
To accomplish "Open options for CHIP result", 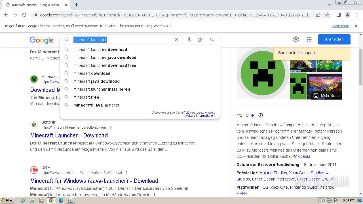I will coord(126,173).
